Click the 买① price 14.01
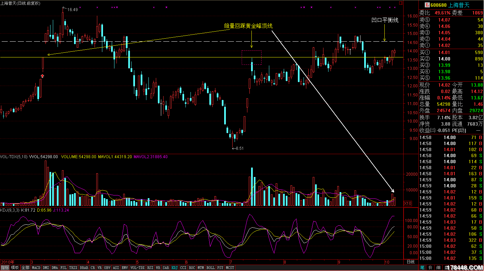Image resolution: width=484 pixels, height=271 pixels. [x=444, y=52]
